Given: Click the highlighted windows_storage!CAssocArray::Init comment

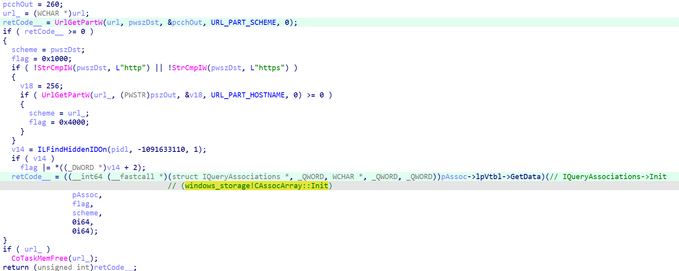Looking at the screenshot, I should click(256, 186).
